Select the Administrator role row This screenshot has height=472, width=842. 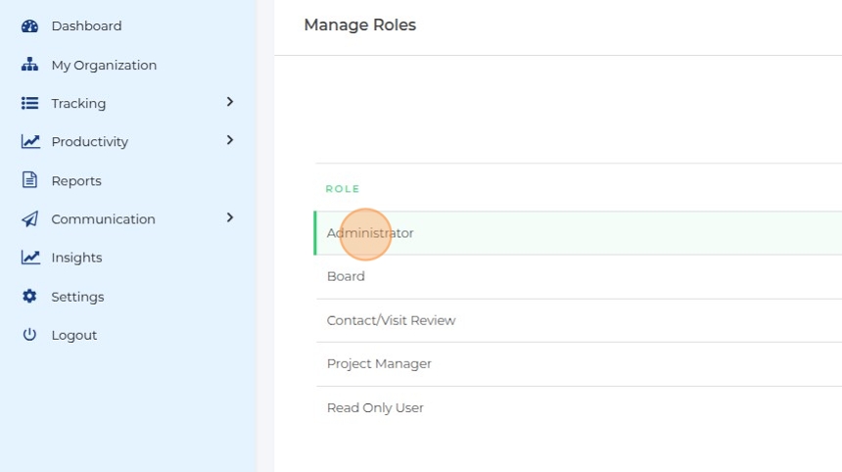(x=370, y=233)
